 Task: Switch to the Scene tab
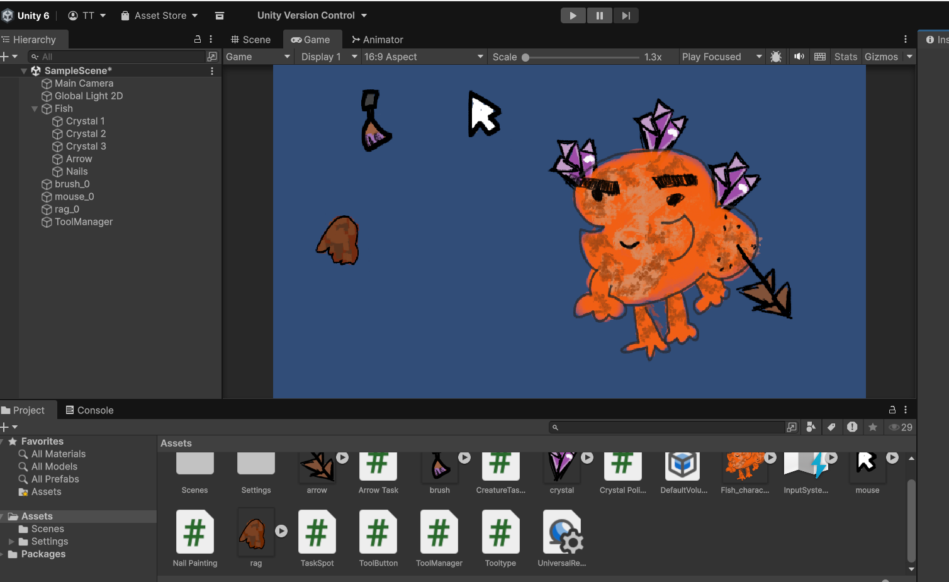click(250, 40)
